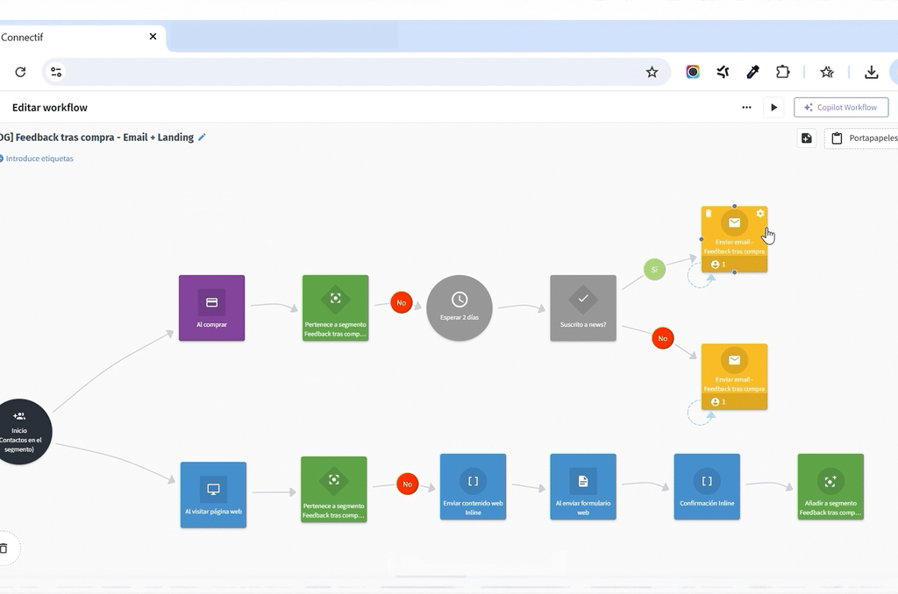Click contact count on selected email node
The image size is (898, 594).
pyautogui.click(x=718, y=265)
